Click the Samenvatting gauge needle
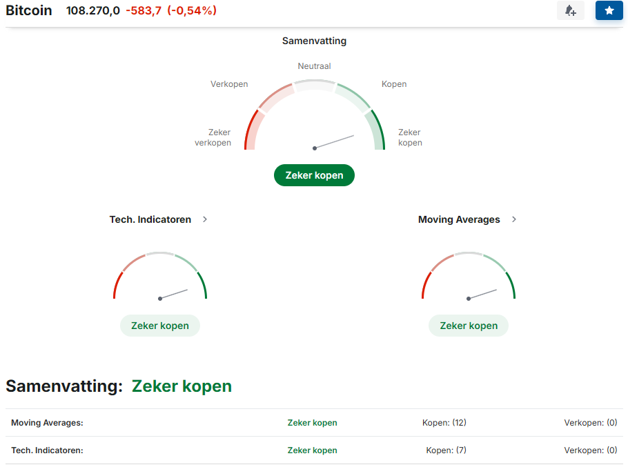Image resolution: width=628 pixels, height=467 pixels. click(x=334, y=141)
